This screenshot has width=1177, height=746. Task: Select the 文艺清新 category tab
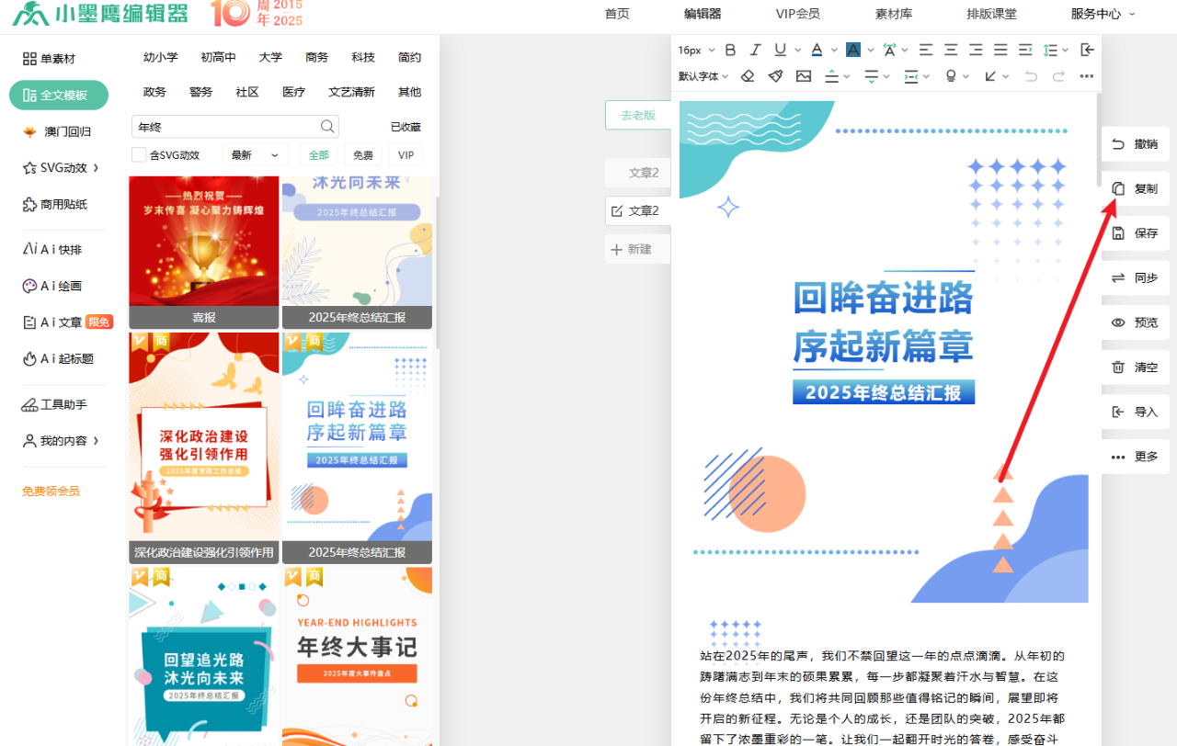click(x=351, y=92)
